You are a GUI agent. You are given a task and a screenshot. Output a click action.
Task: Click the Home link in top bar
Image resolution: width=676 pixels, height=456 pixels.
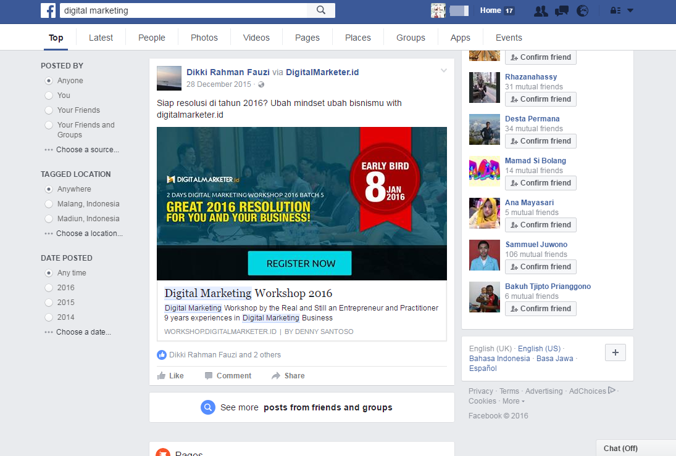[491, 10]
